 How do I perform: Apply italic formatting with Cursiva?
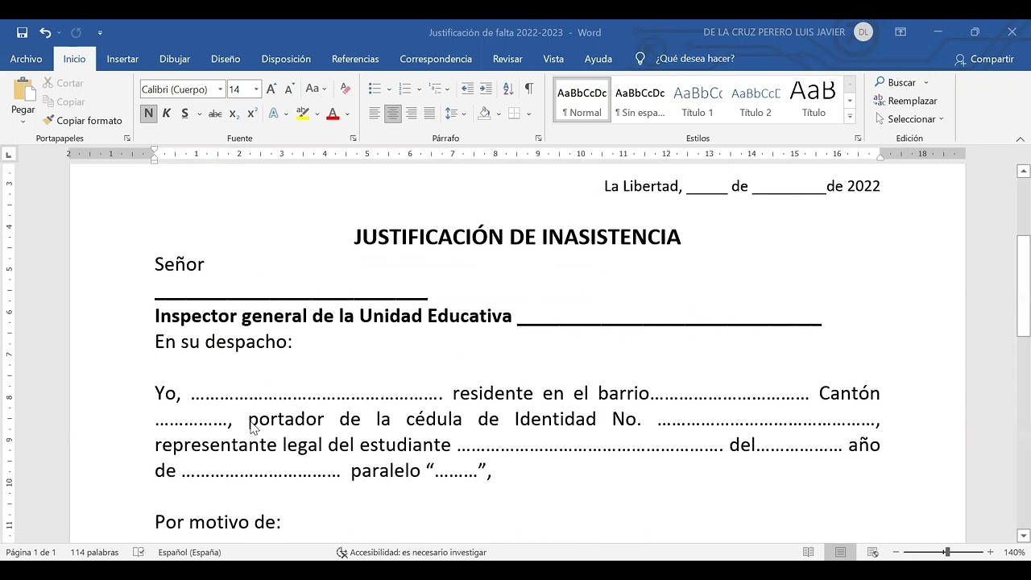[166, 113]
